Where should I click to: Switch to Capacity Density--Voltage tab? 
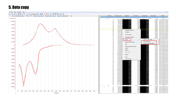click(x=50, y=16)
